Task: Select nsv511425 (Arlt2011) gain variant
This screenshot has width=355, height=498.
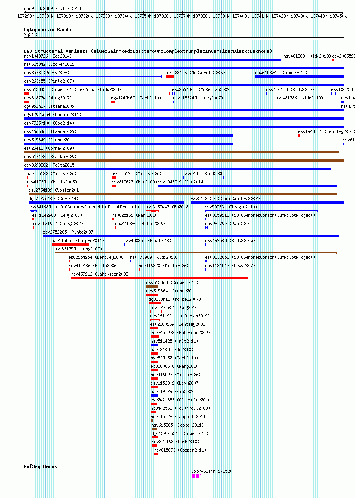Action: (x=174, y=341)
